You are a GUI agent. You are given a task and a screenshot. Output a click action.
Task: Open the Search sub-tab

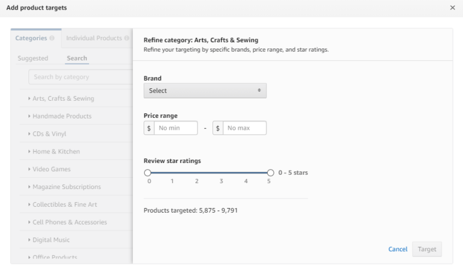coord(77,58)
